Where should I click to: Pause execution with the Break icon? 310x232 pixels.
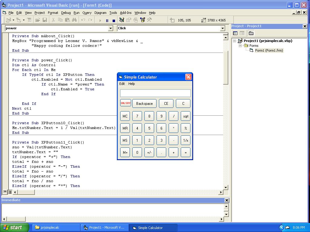[107, 20]
